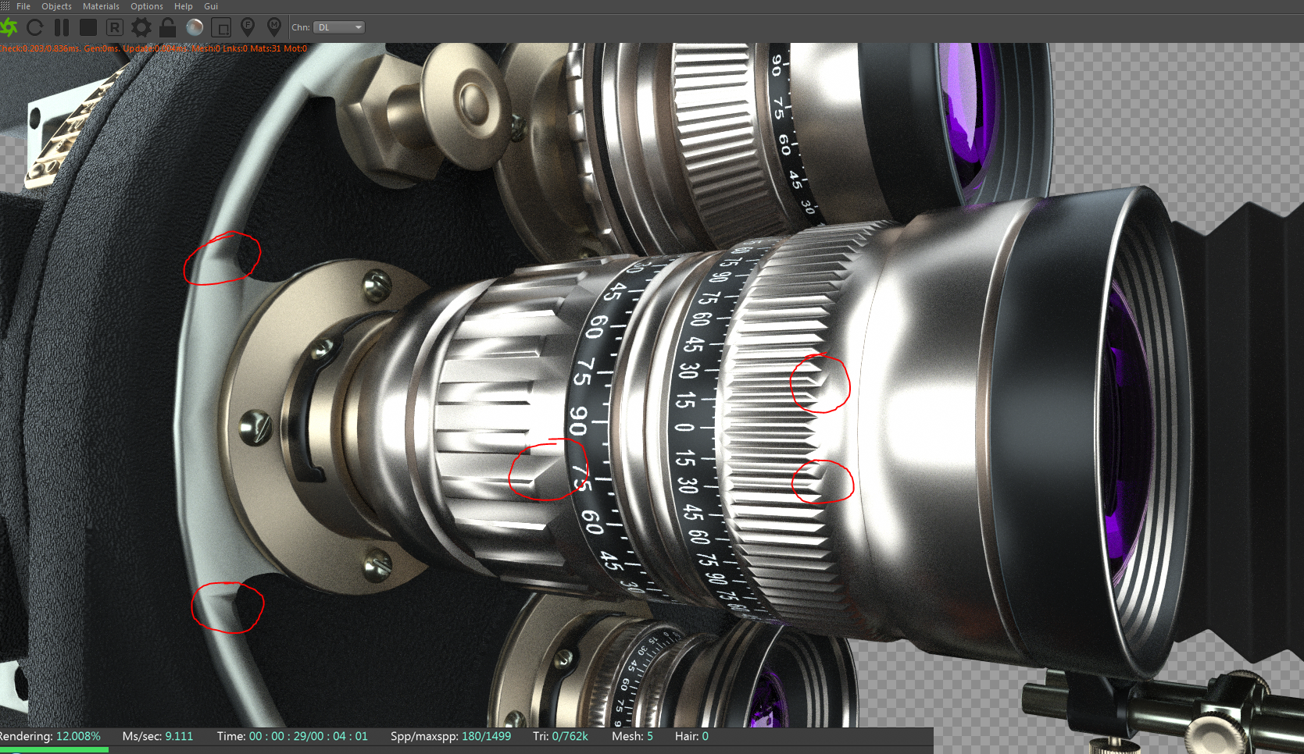The width and height of the screenshot is (1304, 754).
Task: Click the Hair: 0 status entry
Action: [692, 736]
